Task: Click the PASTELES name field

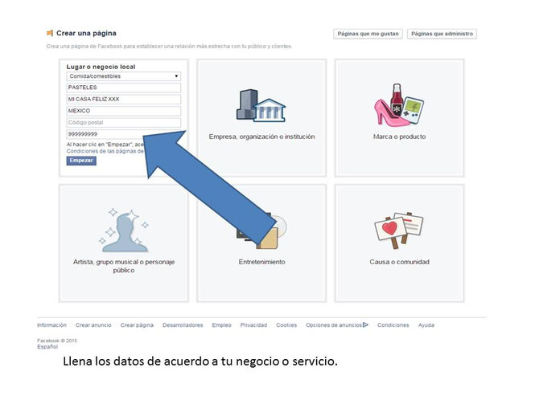Action: [123, 88]
